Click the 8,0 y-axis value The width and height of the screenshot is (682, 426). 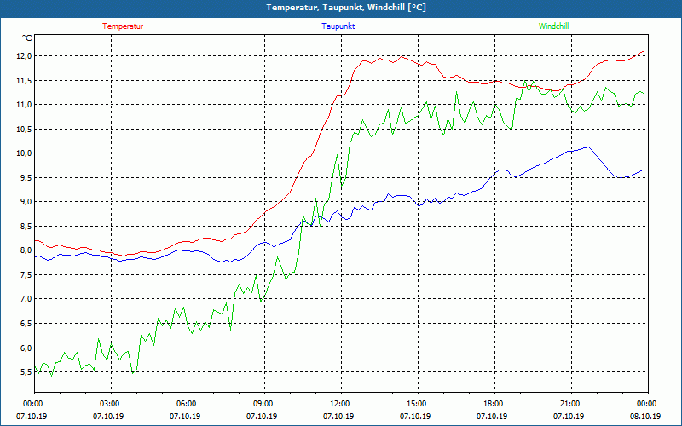(x=26, y=250)
